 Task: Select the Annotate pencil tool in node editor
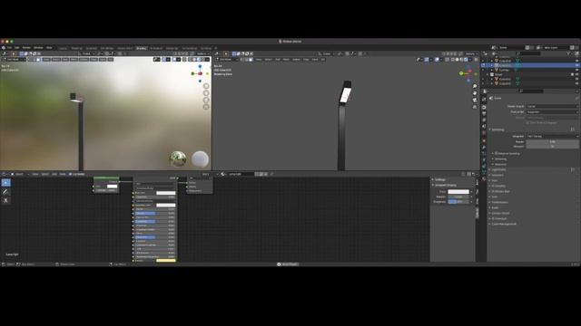click(x=5, y=192)
